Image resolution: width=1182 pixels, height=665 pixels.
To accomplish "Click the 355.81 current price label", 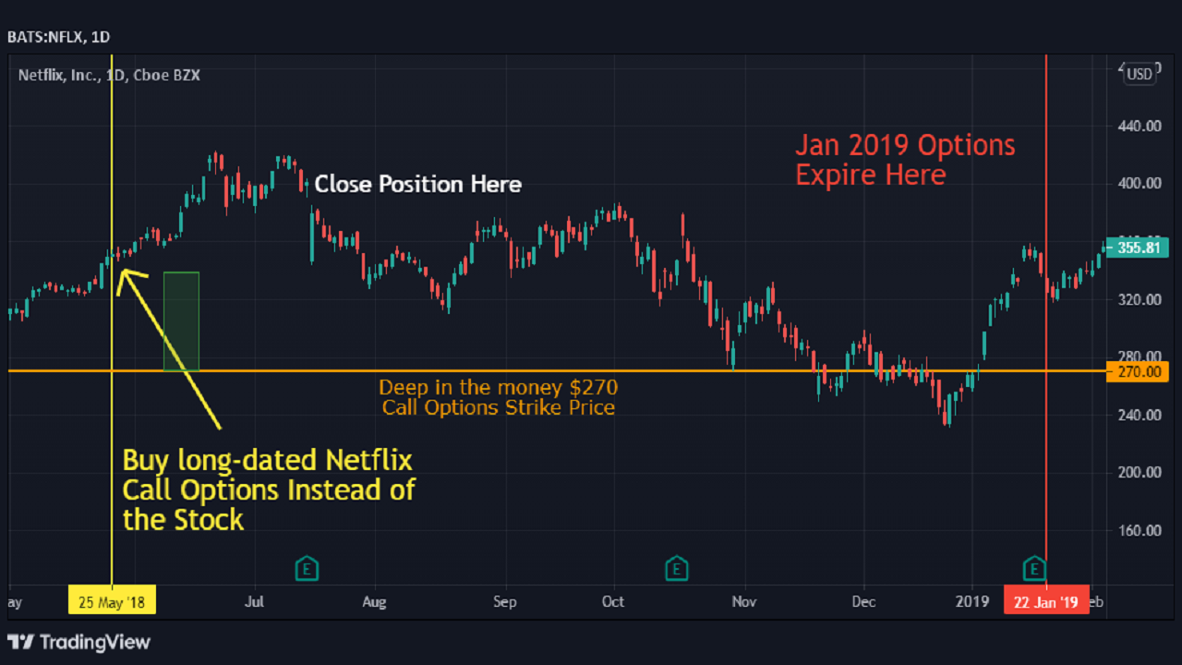I will point(1138,248).
